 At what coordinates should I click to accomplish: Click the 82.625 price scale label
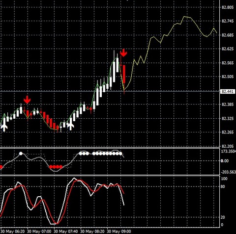click(x=228, y=49)
